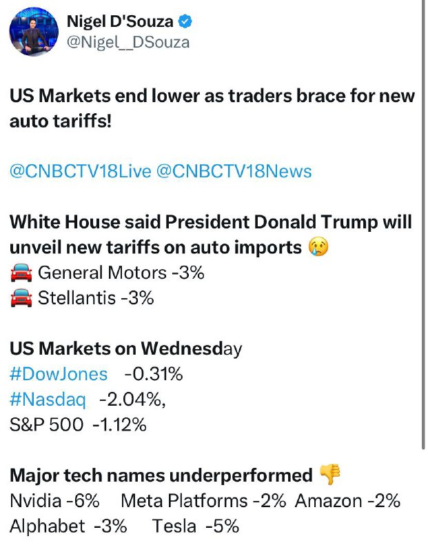Open the Nigel D'Souza display name
Screen dimensions: 428x552
120,21
